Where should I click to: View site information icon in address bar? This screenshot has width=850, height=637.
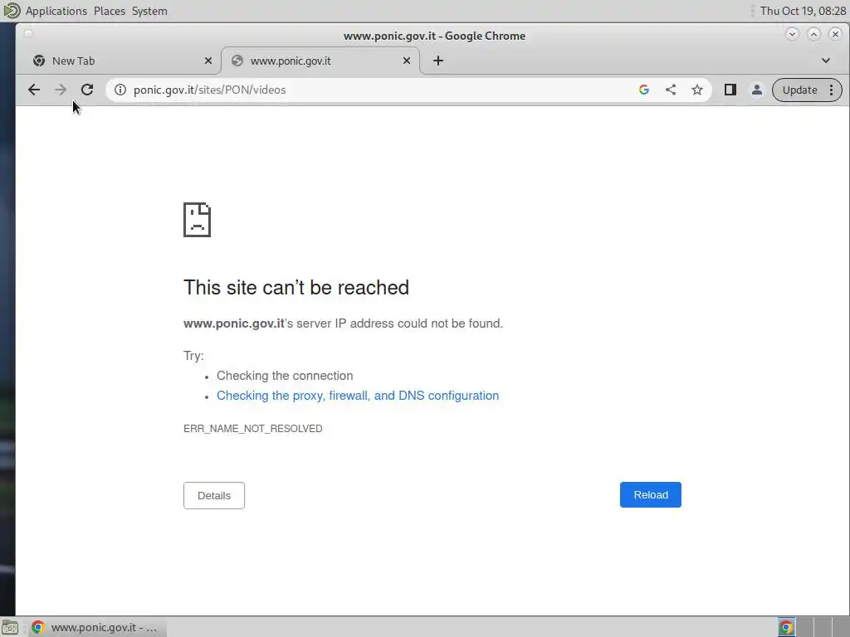(120, 90)
